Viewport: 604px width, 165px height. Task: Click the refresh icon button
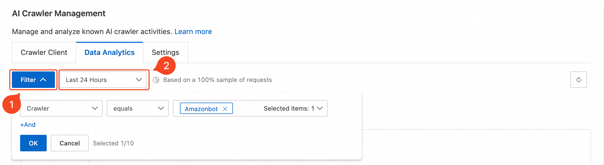[578, 80]
